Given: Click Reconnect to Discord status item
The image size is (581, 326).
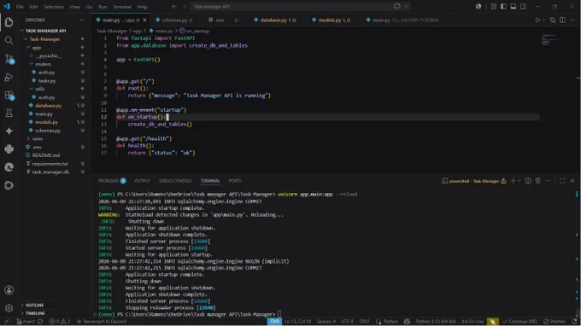Looking at the screenshot, I should 101,321.
